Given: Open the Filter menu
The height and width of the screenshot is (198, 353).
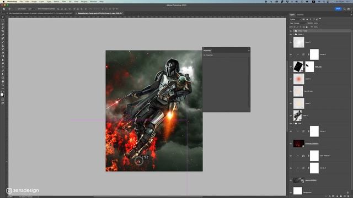Looking at the screenshot, I should tap(64, 1).
